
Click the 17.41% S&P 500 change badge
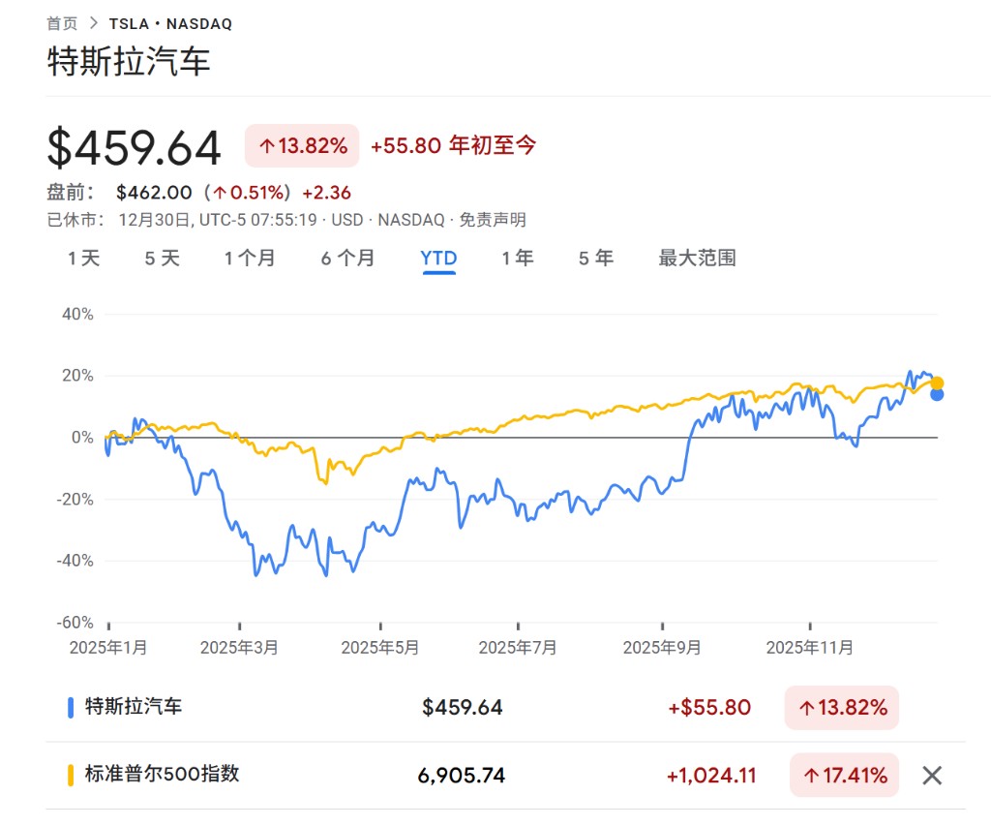844,775
